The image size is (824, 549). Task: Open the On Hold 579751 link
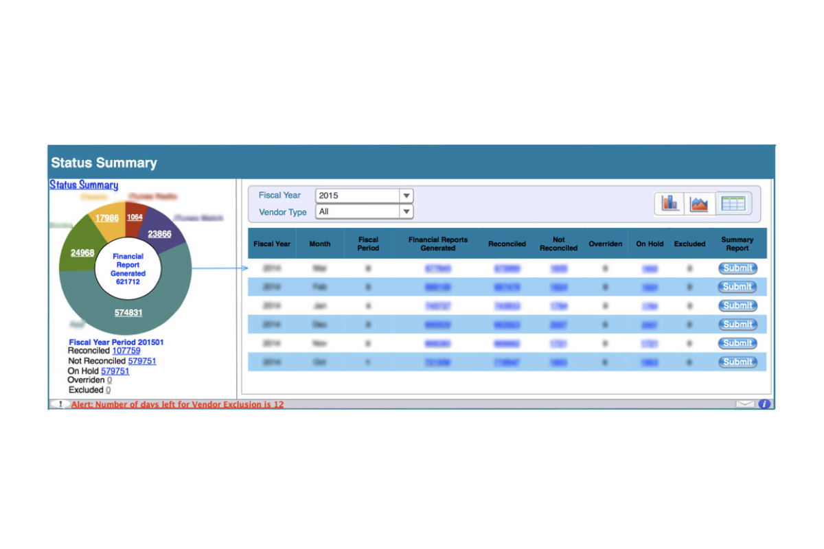pos(115,371)
